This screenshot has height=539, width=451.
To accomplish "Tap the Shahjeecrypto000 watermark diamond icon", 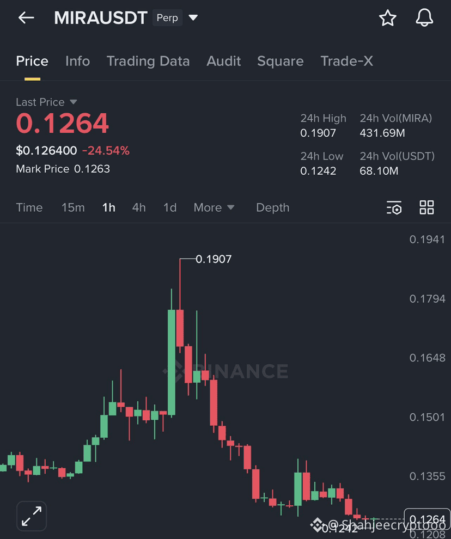I will pyautogui.click(x=316, y=525).
